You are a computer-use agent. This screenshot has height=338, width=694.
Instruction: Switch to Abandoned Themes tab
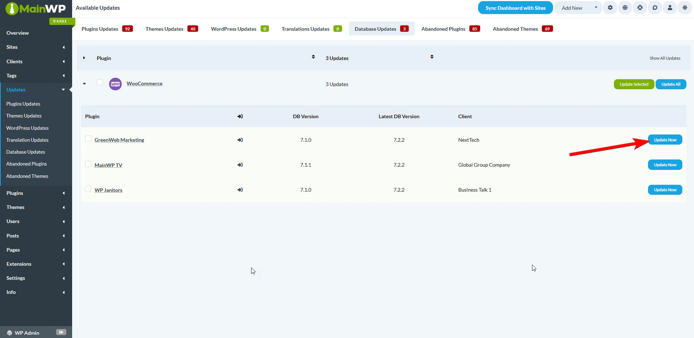[523, 29]
